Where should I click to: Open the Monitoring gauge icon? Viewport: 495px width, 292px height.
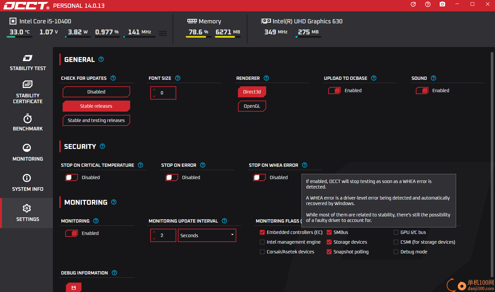tap(27, 148)
